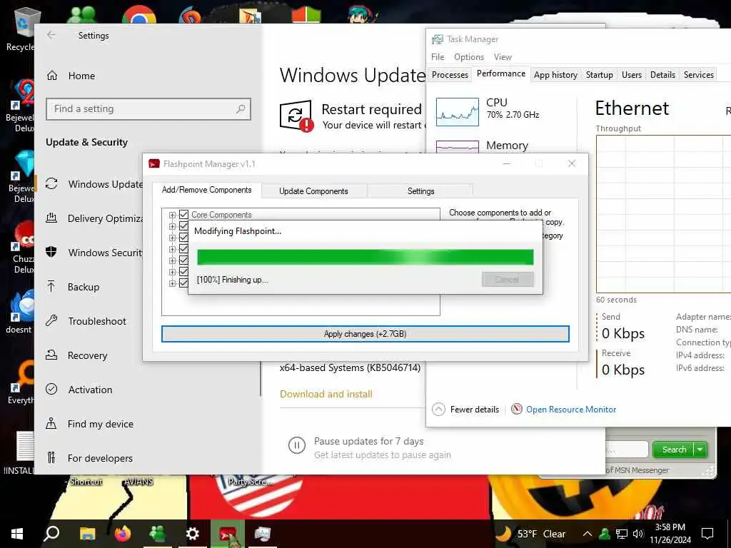Switch to Flashpoint Manager Settings tab
The width and height of the screenshot is (731, 548).
click(420, 191)
